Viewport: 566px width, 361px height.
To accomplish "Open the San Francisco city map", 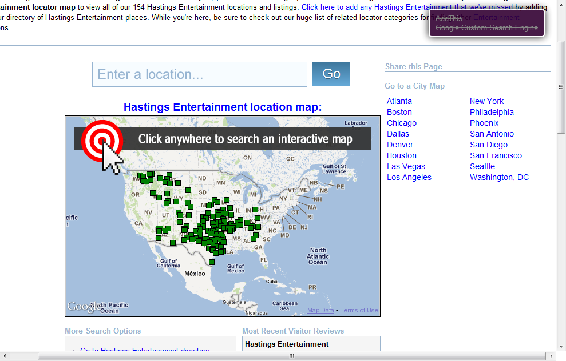I will pyautogui.click(x=496, y=155).
